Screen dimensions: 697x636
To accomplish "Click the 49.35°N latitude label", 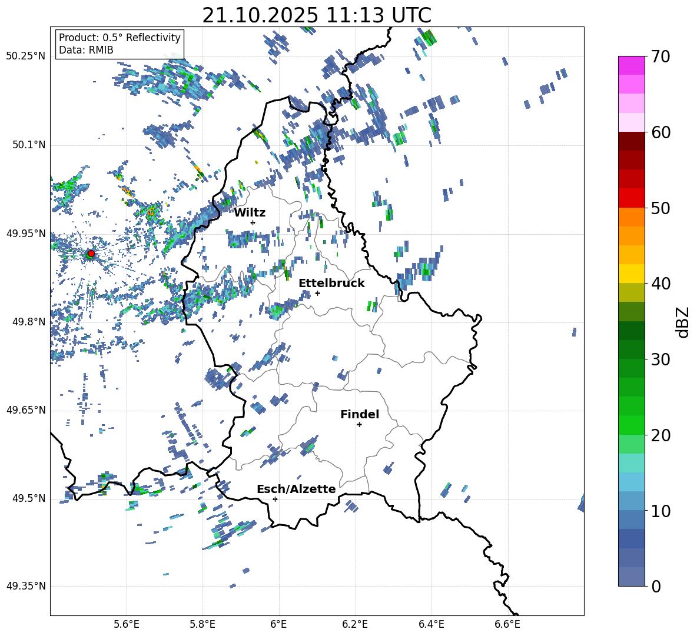I will [26, 586].
